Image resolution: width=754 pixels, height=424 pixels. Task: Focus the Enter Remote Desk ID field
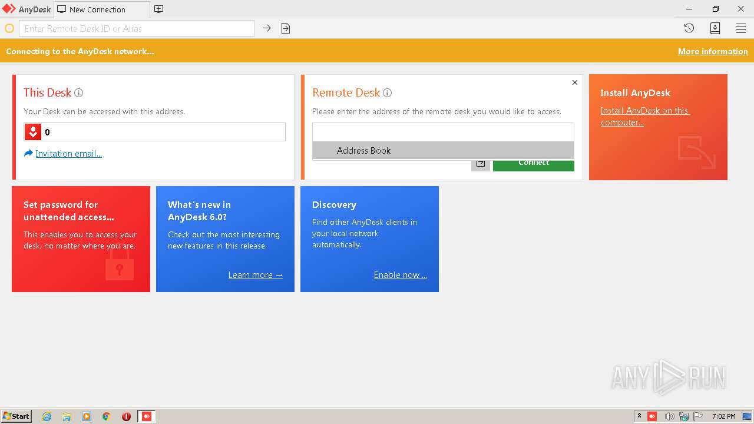click(137, 28)
